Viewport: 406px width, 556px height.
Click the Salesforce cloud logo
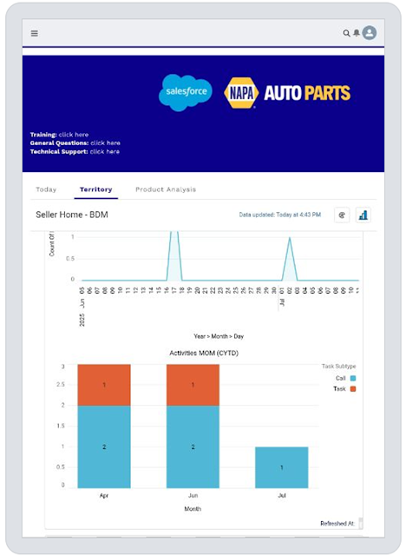pos(186,92)
